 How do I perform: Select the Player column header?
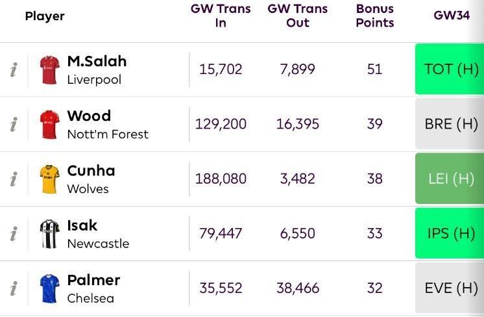45,16
